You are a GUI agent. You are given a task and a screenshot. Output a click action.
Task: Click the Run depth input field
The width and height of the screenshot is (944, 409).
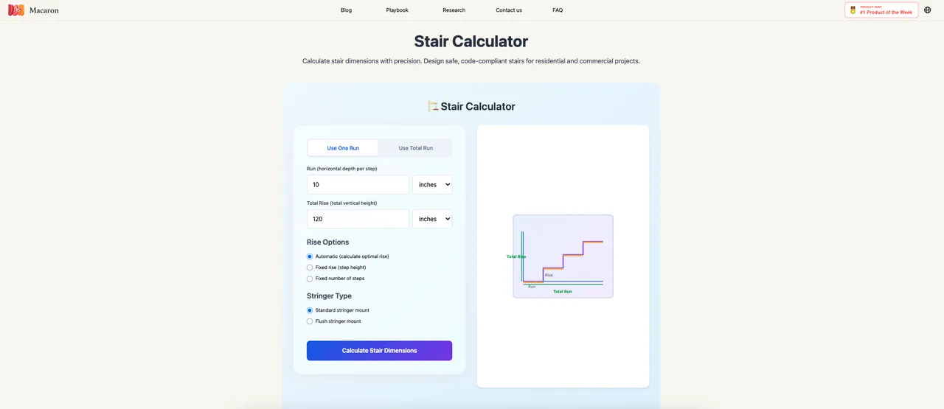pos(358,185)
